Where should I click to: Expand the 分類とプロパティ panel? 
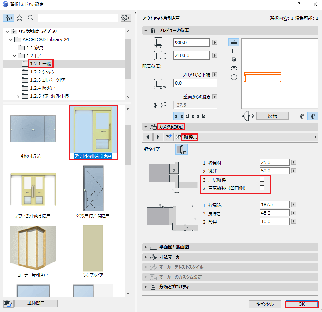tap(146, 287)
